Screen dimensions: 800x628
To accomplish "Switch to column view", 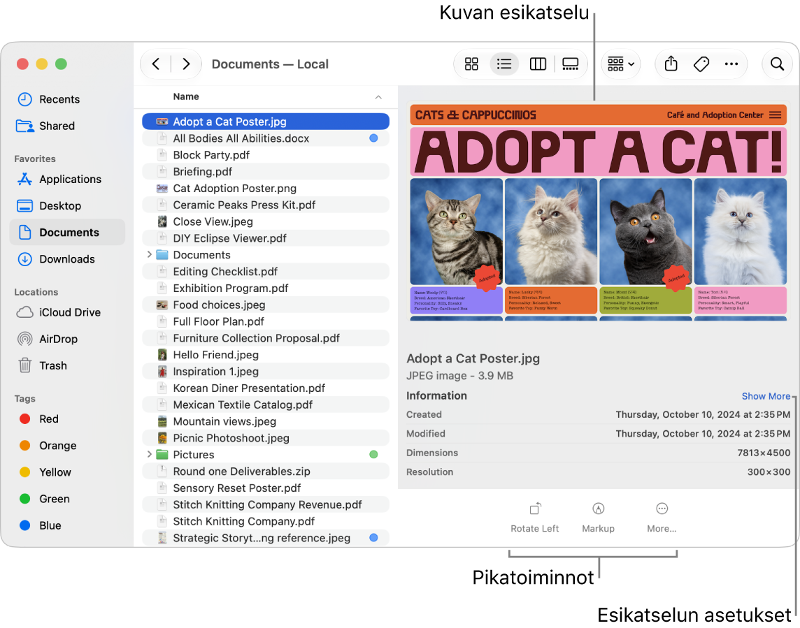I will point(538,64).
